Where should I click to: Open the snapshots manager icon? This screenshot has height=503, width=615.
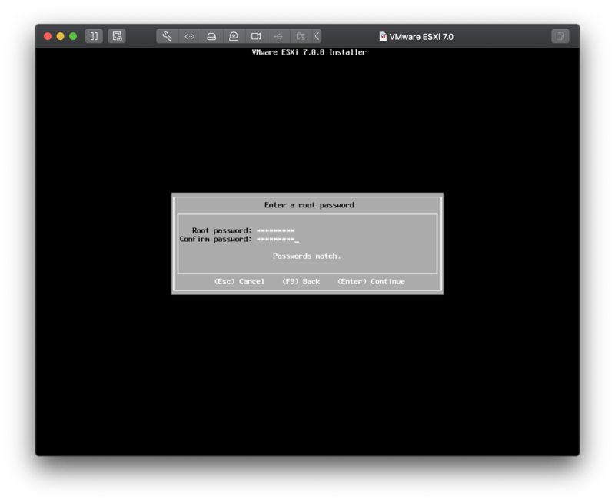pos(117,36)
